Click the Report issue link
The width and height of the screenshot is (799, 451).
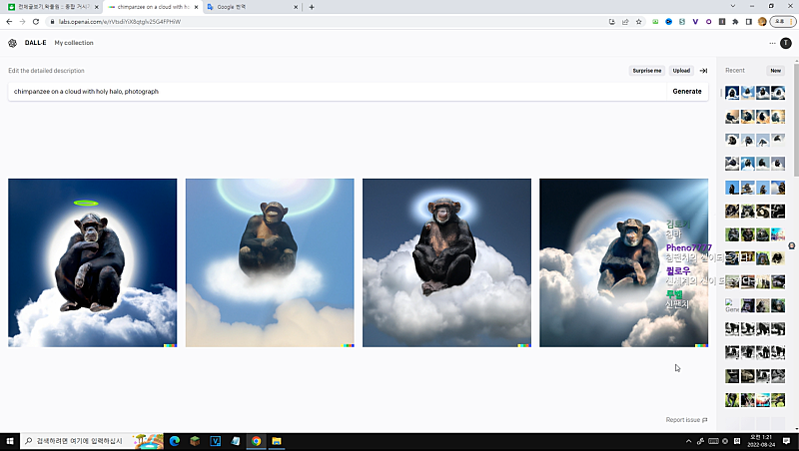686,420
